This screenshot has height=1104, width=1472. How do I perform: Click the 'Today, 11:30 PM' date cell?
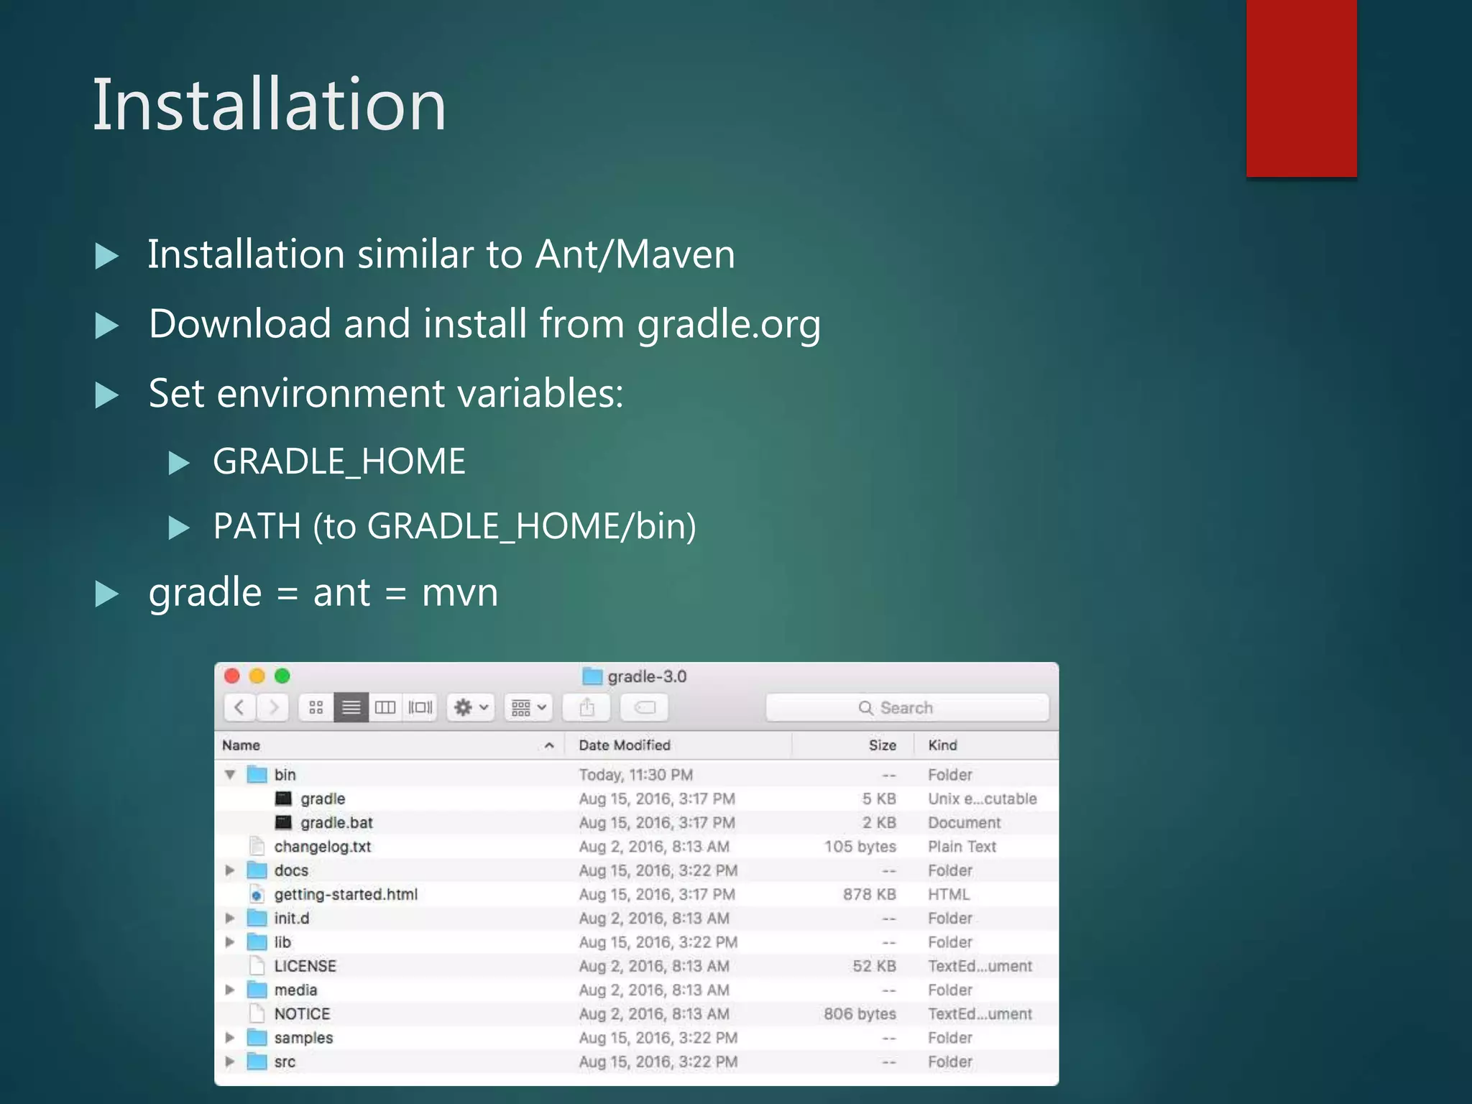(636, 775)
